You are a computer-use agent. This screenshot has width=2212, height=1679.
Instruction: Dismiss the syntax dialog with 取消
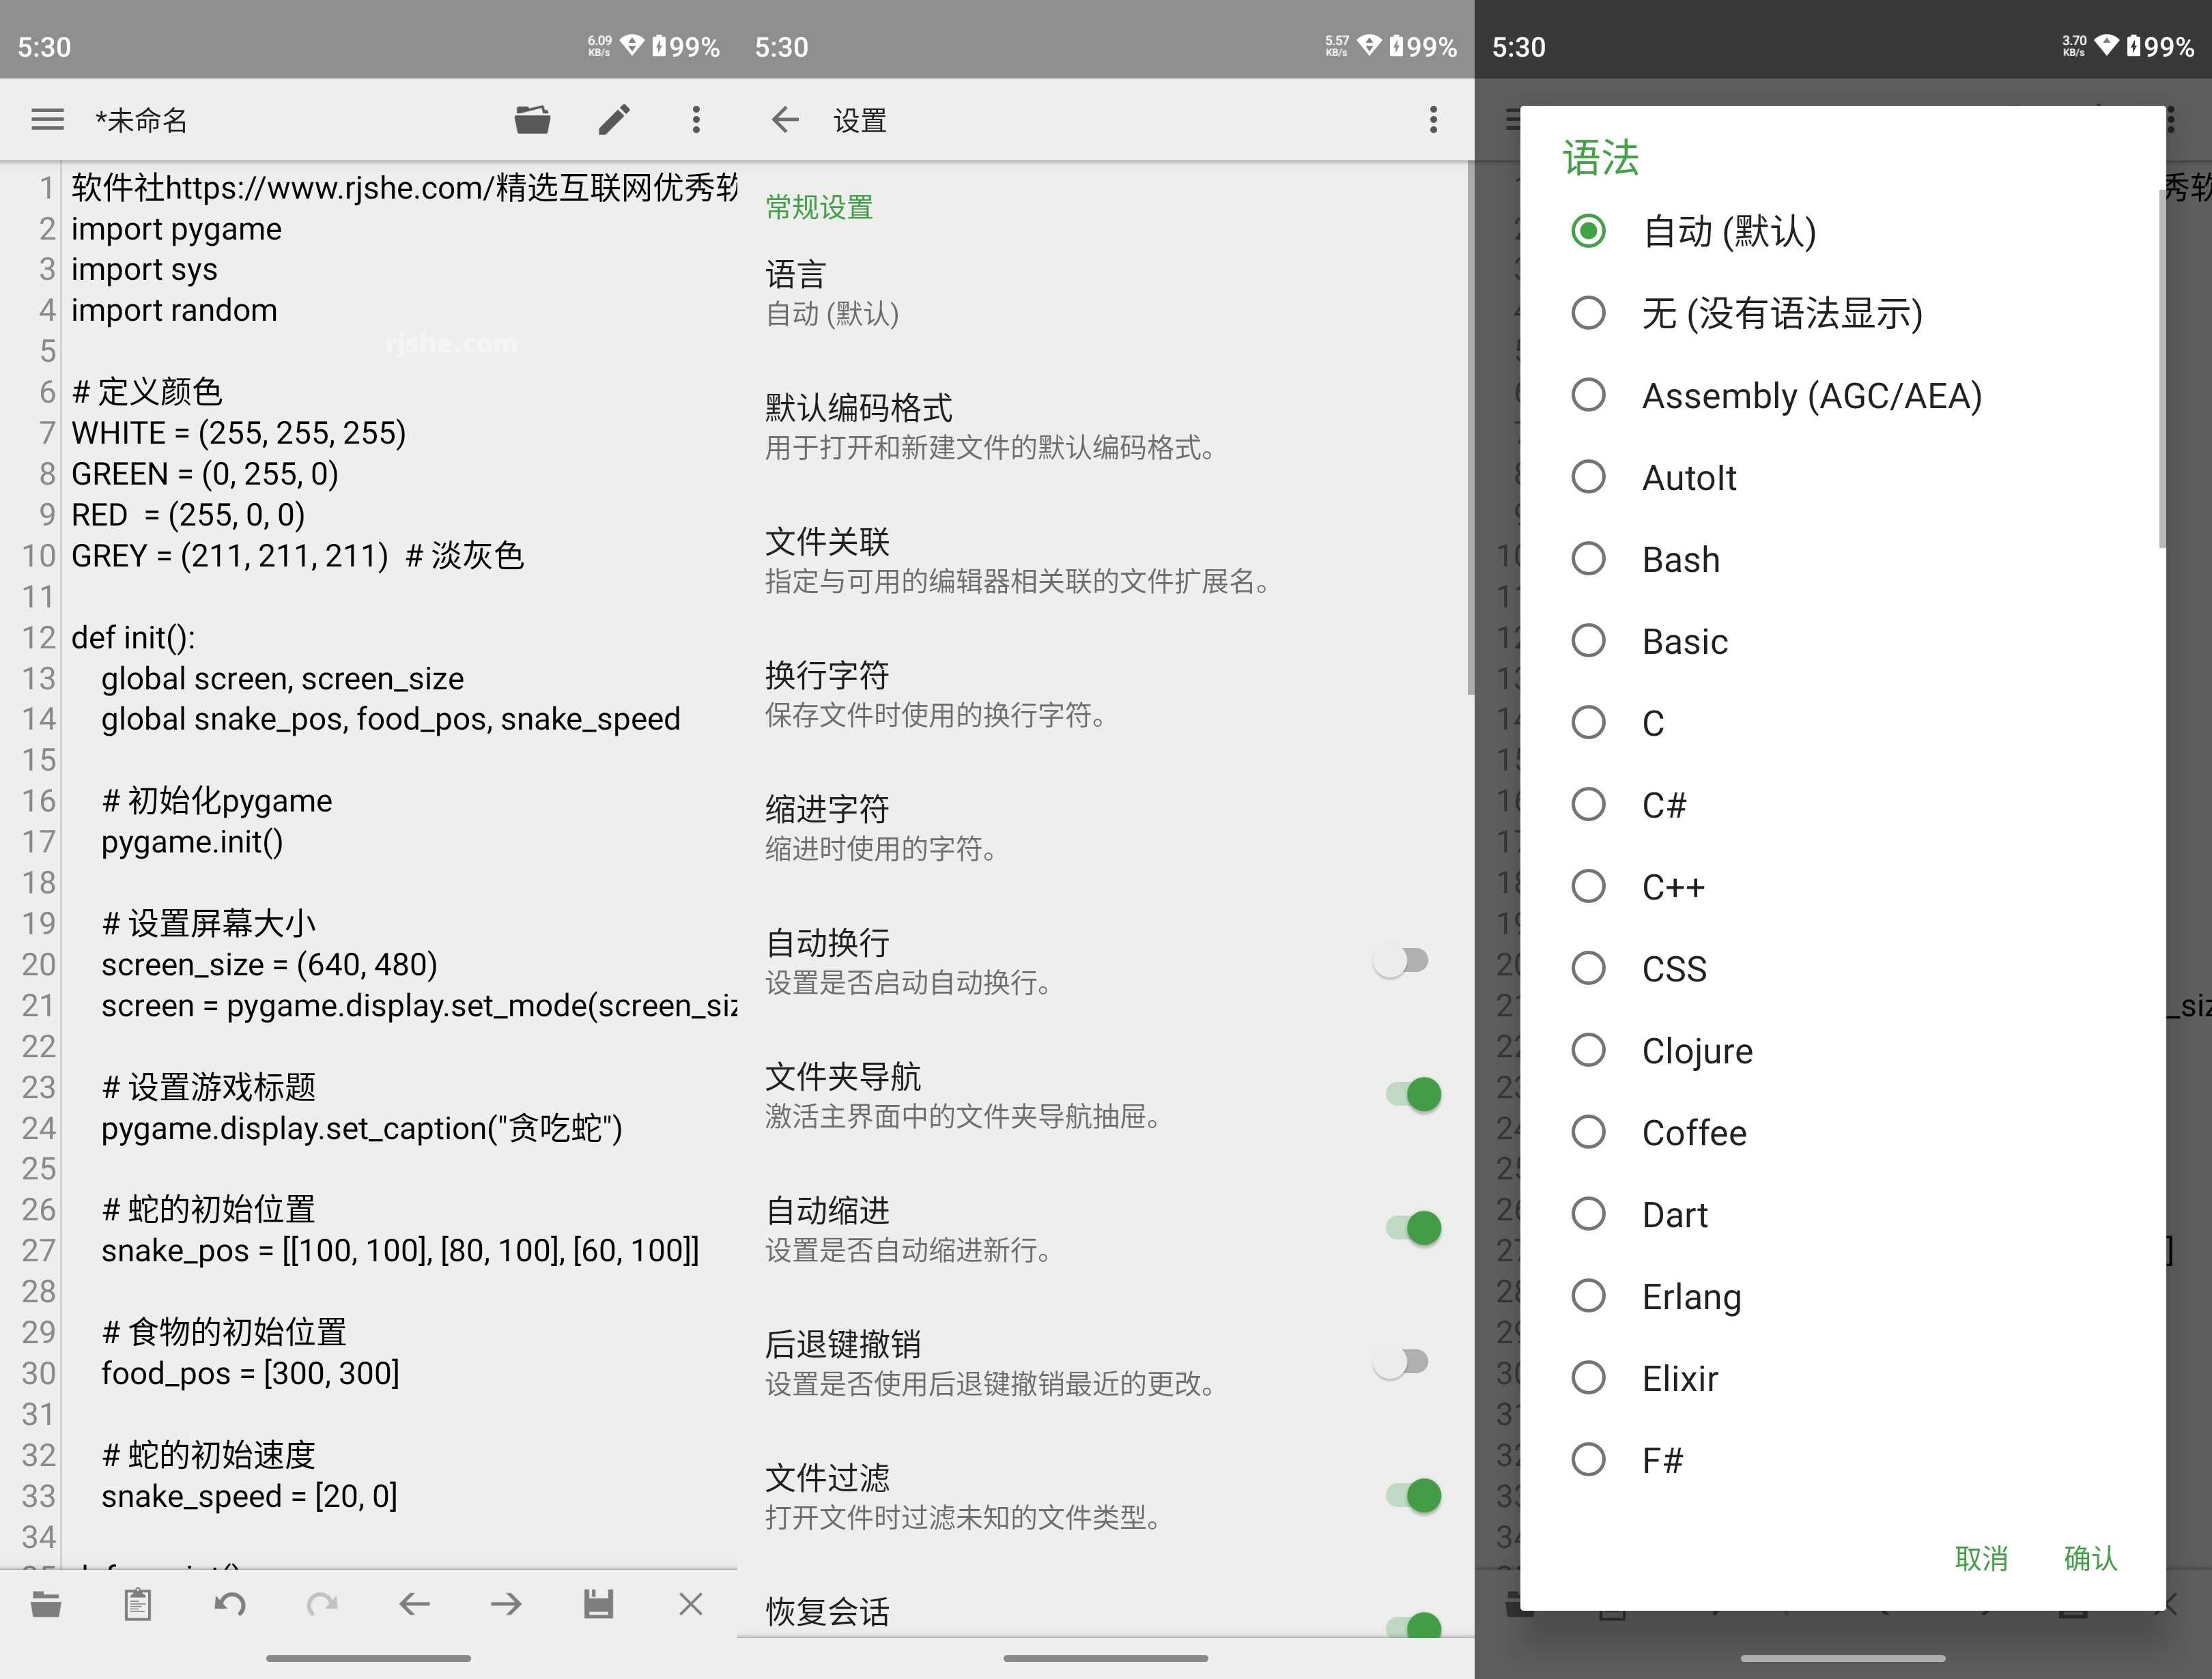[1981, 1558]
